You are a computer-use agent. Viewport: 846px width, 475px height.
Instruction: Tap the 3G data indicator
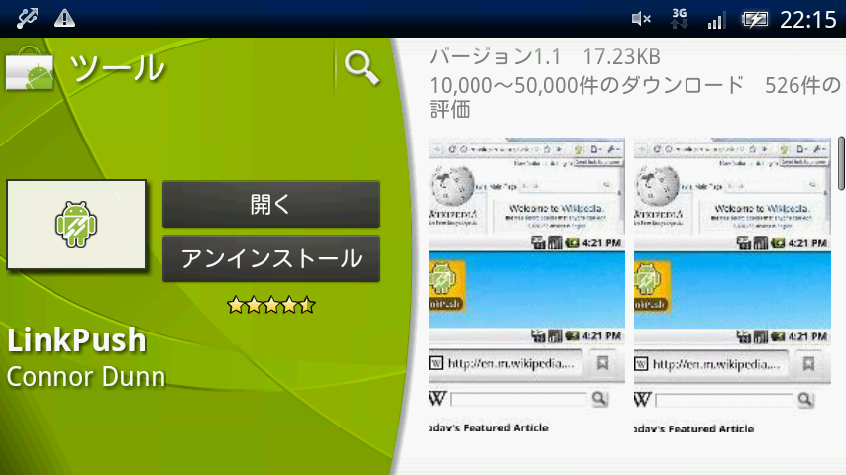[x=680, y=19]
